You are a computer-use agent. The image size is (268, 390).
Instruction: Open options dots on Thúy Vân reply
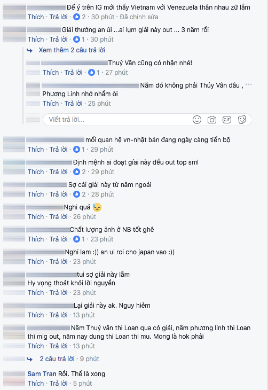248,85
